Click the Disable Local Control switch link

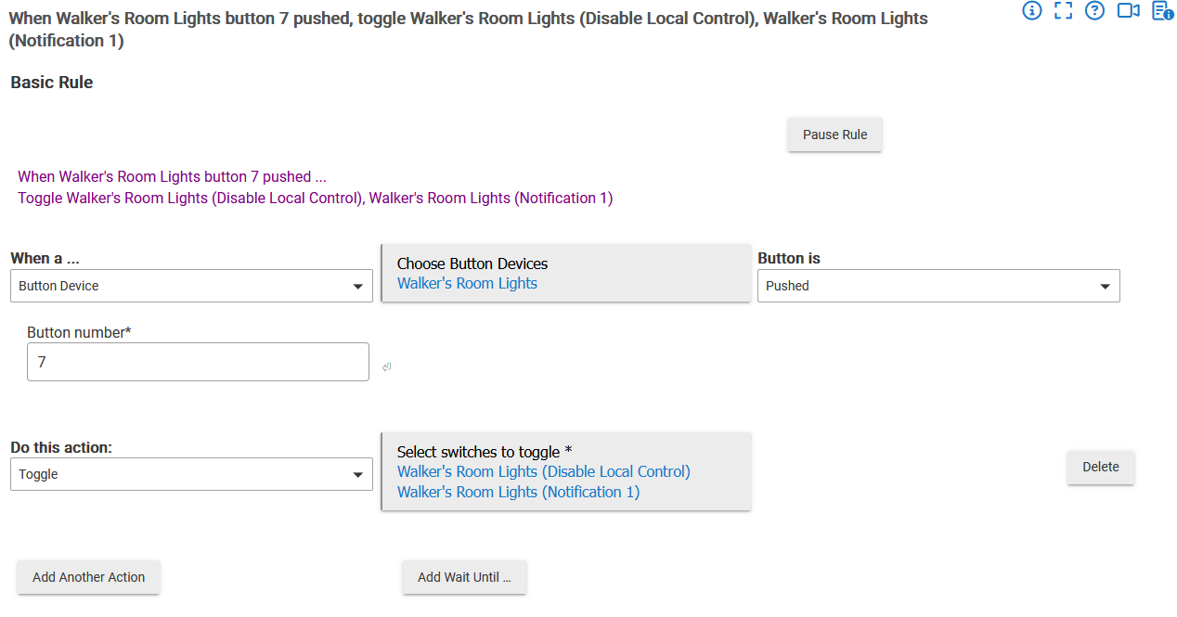coord(543,471)
